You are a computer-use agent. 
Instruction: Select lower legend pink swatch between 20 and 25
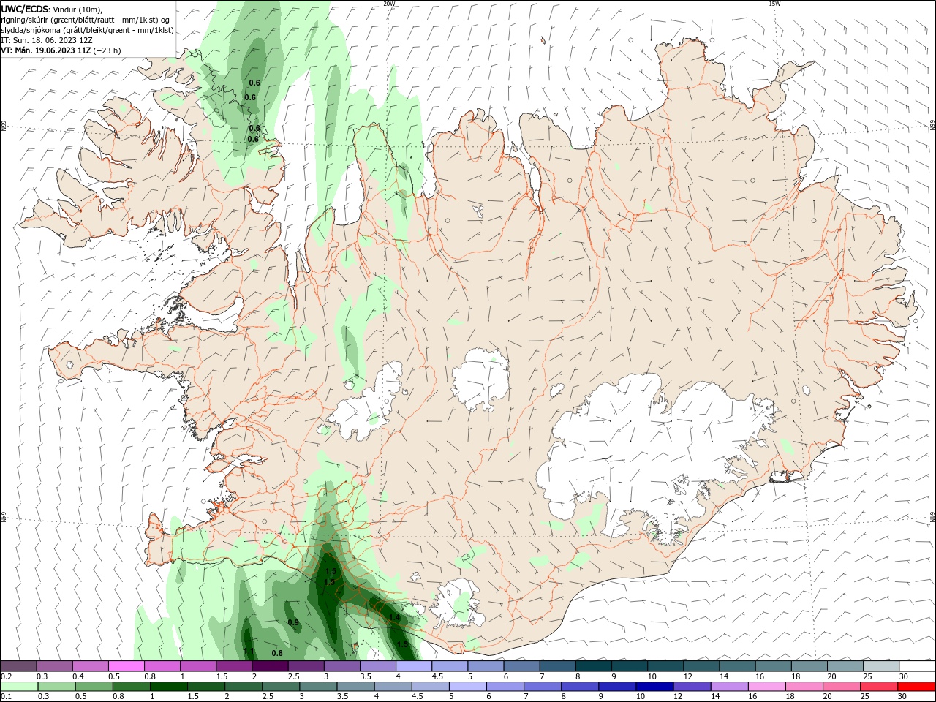tap(842, 687)
